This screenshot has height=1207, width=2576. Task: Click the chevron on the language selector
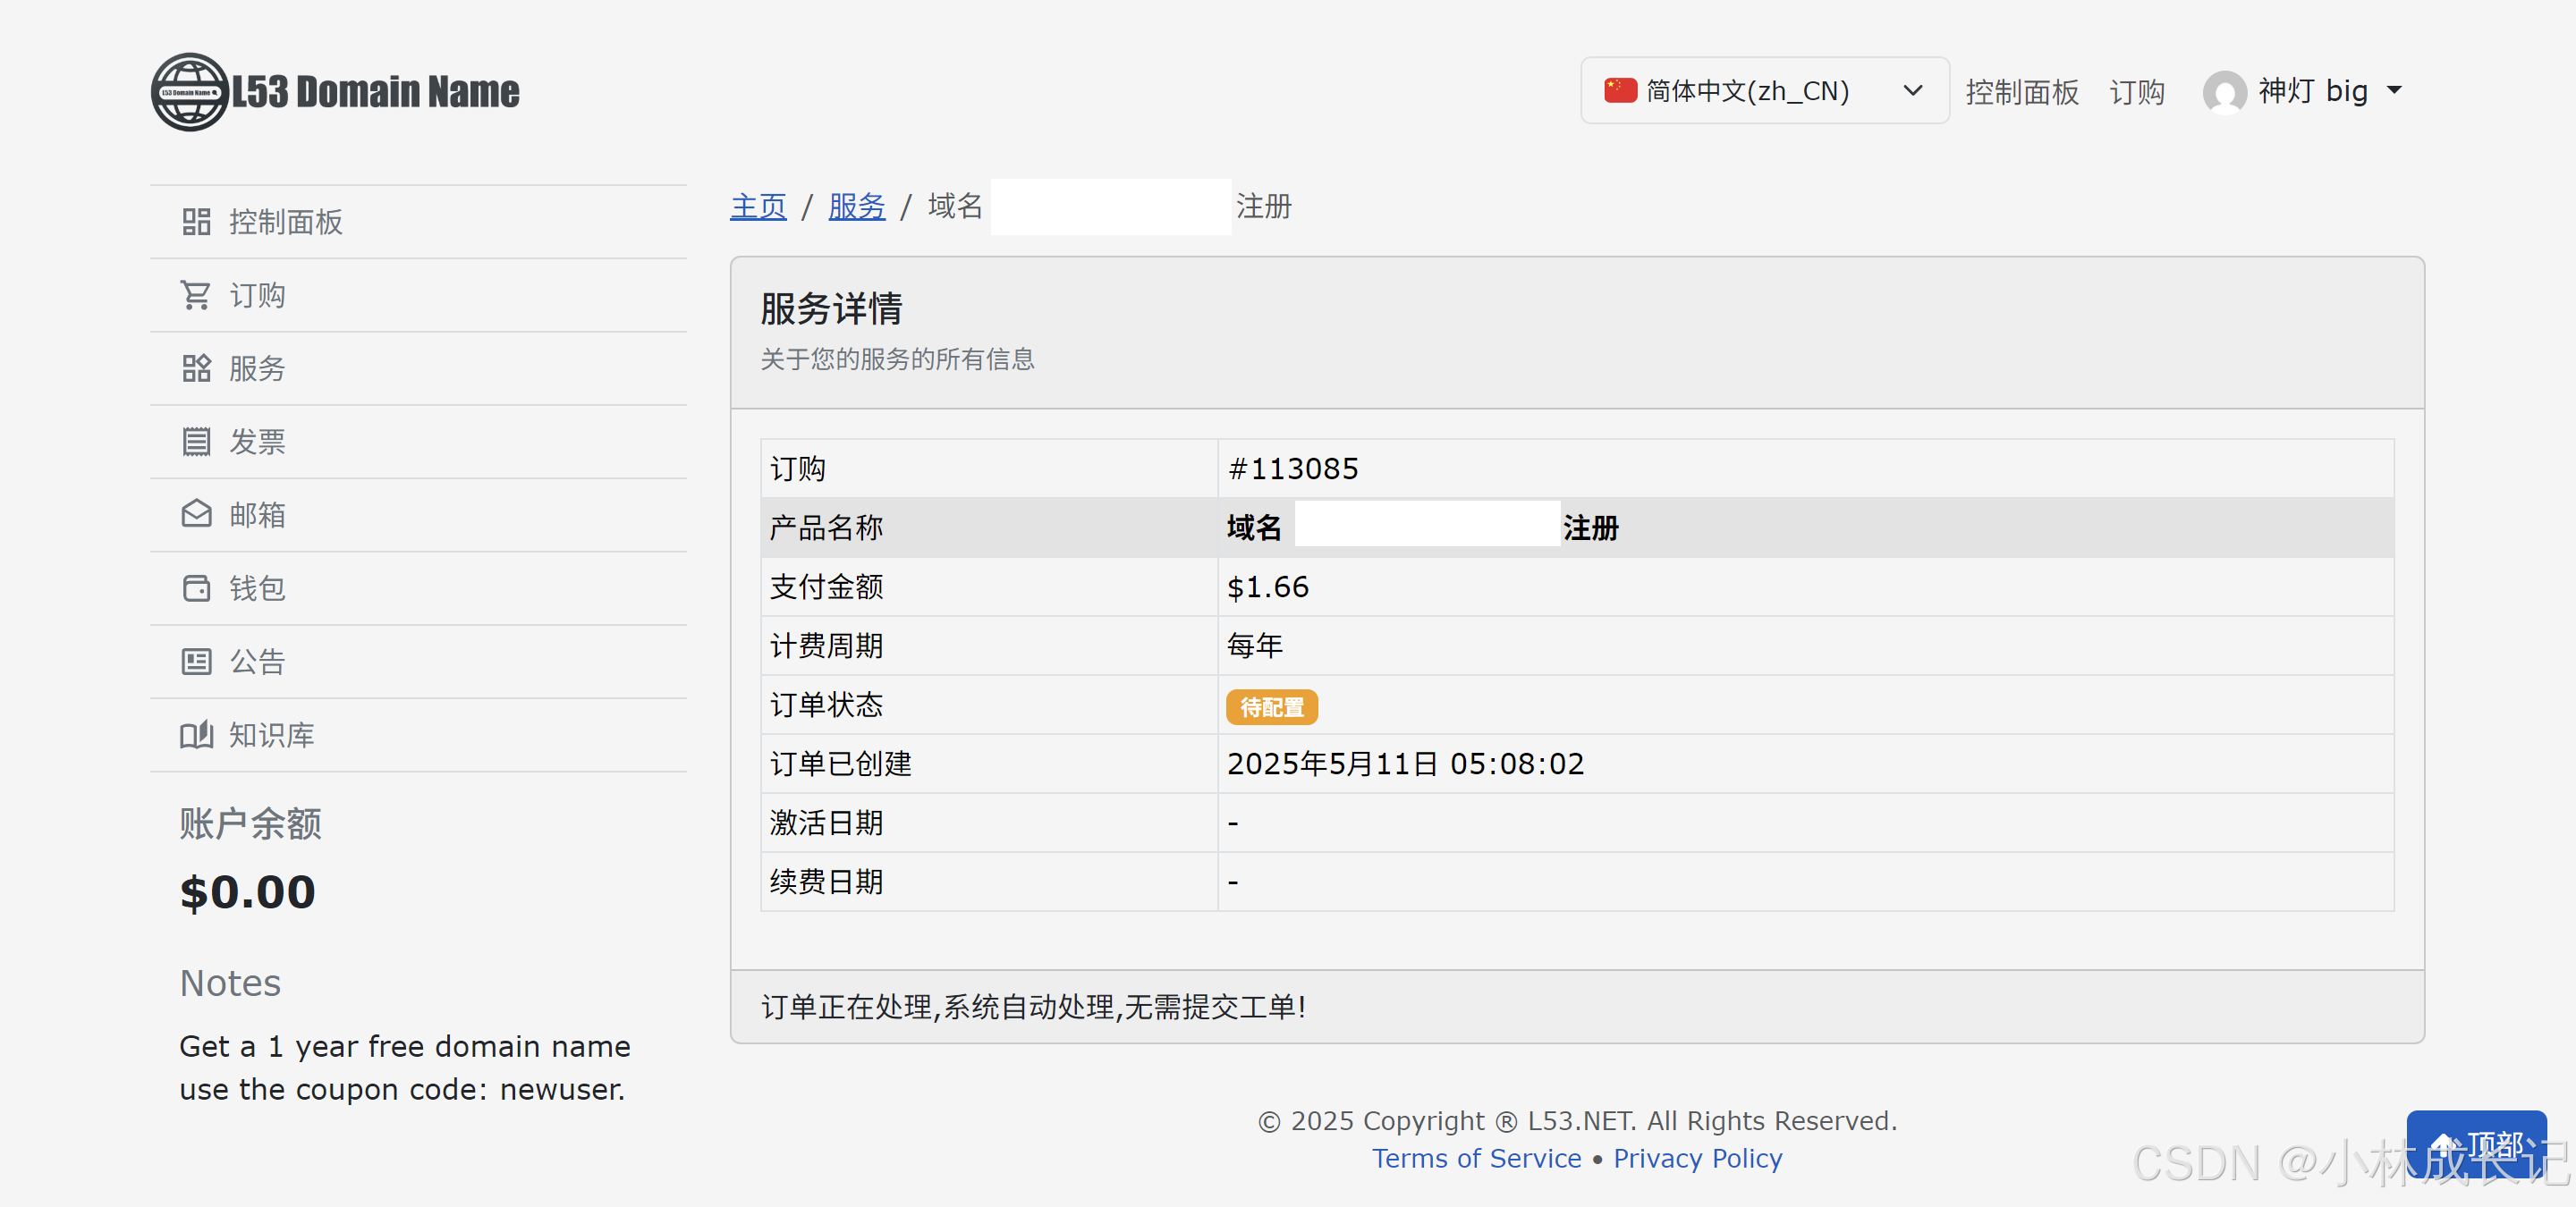pos(1912,91)
